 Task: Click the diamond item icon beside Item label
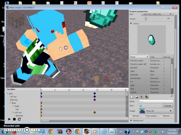click(141, 105)
